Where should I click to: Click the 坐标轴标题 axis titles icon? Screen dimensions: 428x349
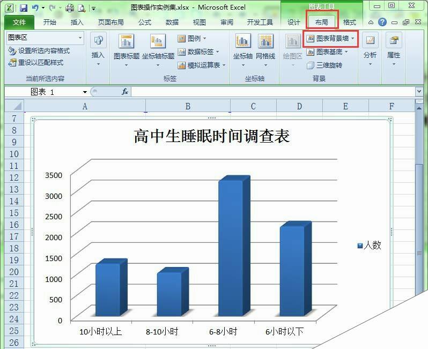tap(158, 41)
